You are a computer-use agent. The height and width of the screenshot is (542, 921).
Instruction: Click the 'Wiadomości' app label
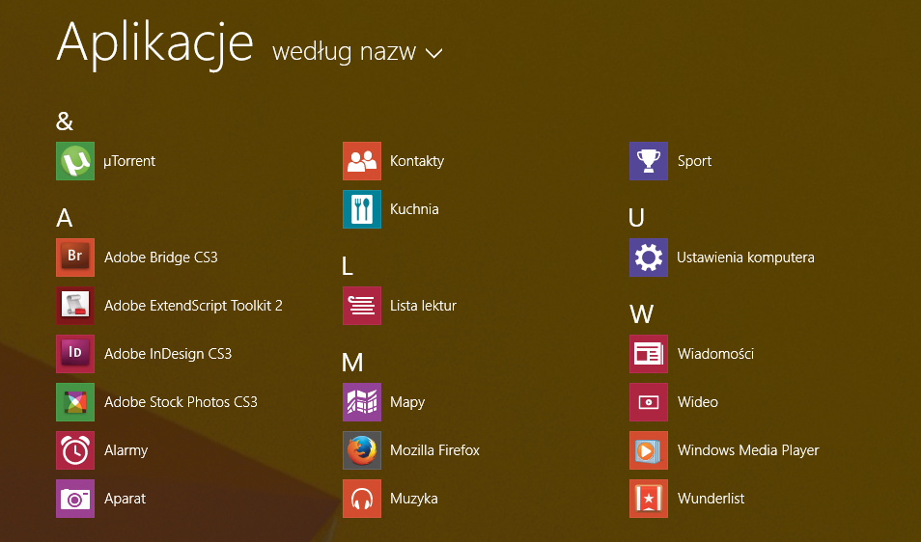[715, 354]
